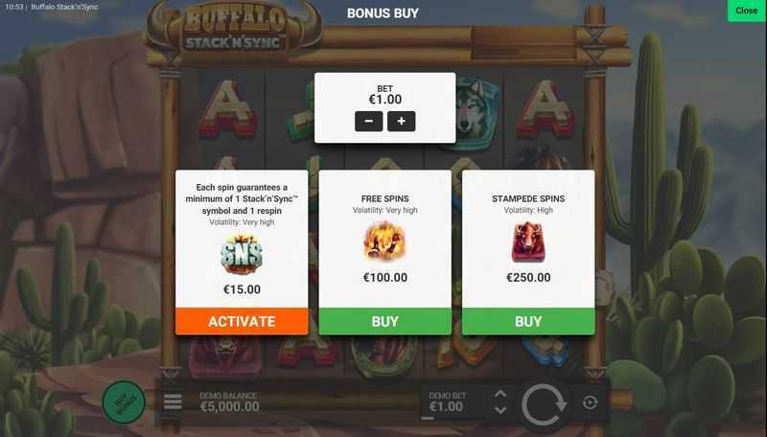Activate the Stack'n'Sync feature for €15.00
This screenshot has height=437, width=767.
click(x=242, y=321)
